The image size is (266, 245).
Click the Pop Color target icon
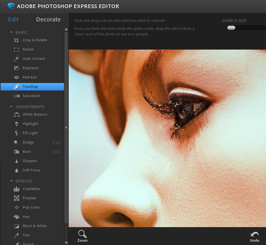[16, 208]
